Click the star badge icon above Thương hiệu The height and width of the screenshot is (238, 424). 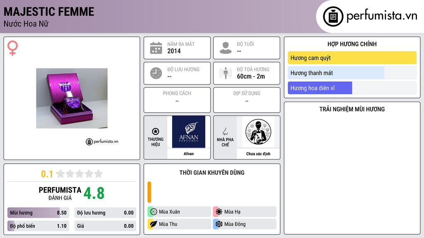(x=156, y=131)
